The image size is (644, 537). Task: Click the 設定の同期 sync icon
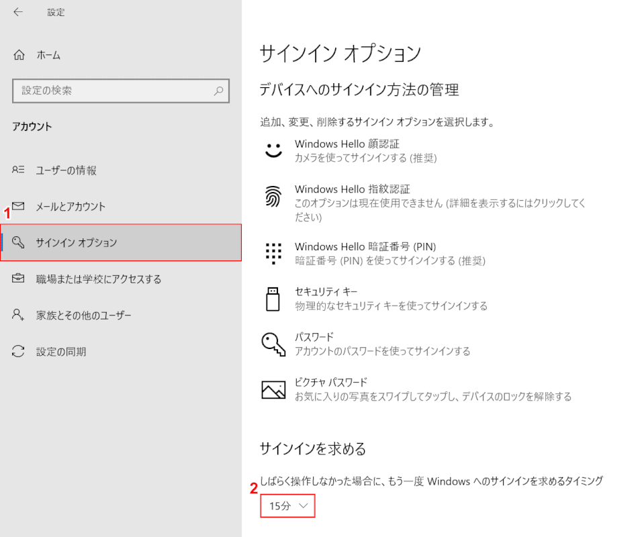pyautogui.click(x=18, y=351)
